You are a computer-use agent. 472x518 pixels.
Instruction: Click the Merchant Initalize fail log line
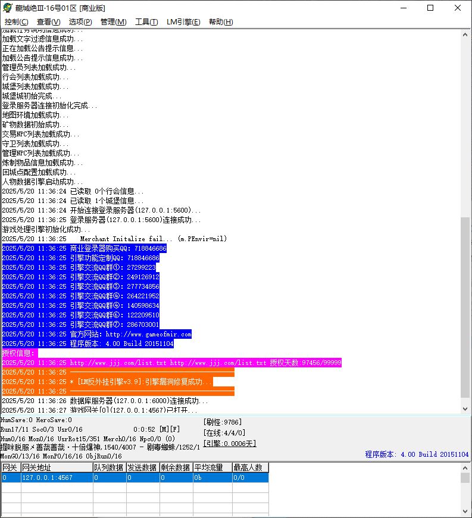pyautogui.click(x=114, y=239)
